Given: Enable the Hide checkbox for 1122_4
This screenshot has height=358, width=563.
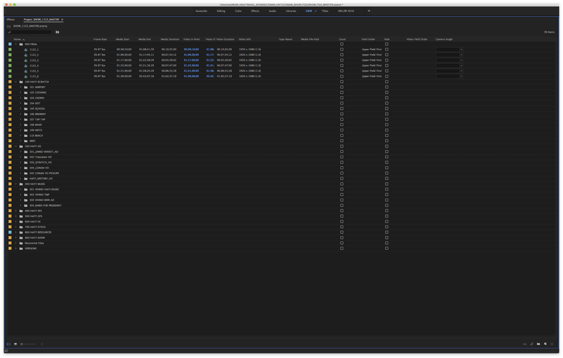Looking at the screenshot, I should (387, 66).
